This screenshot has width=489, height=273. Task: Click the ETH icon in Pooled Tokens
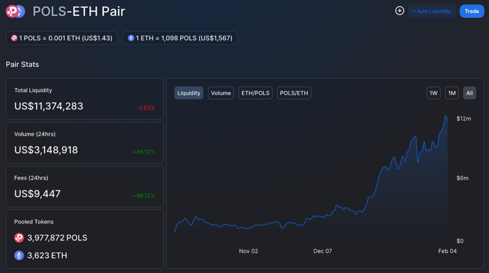pos(19,255)
